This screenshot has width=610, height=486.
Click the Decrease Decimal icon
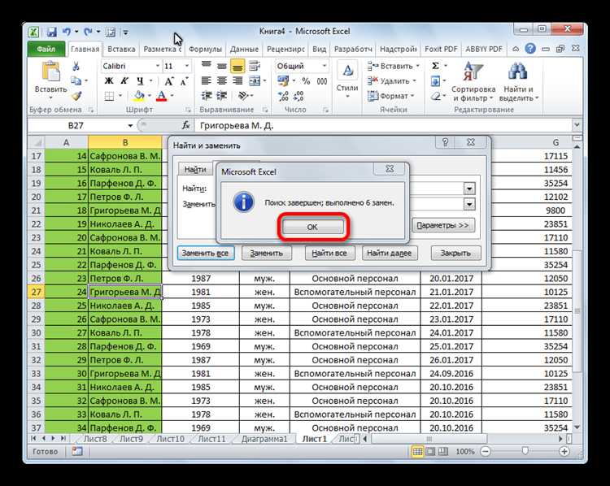click(x=298, y=96)
